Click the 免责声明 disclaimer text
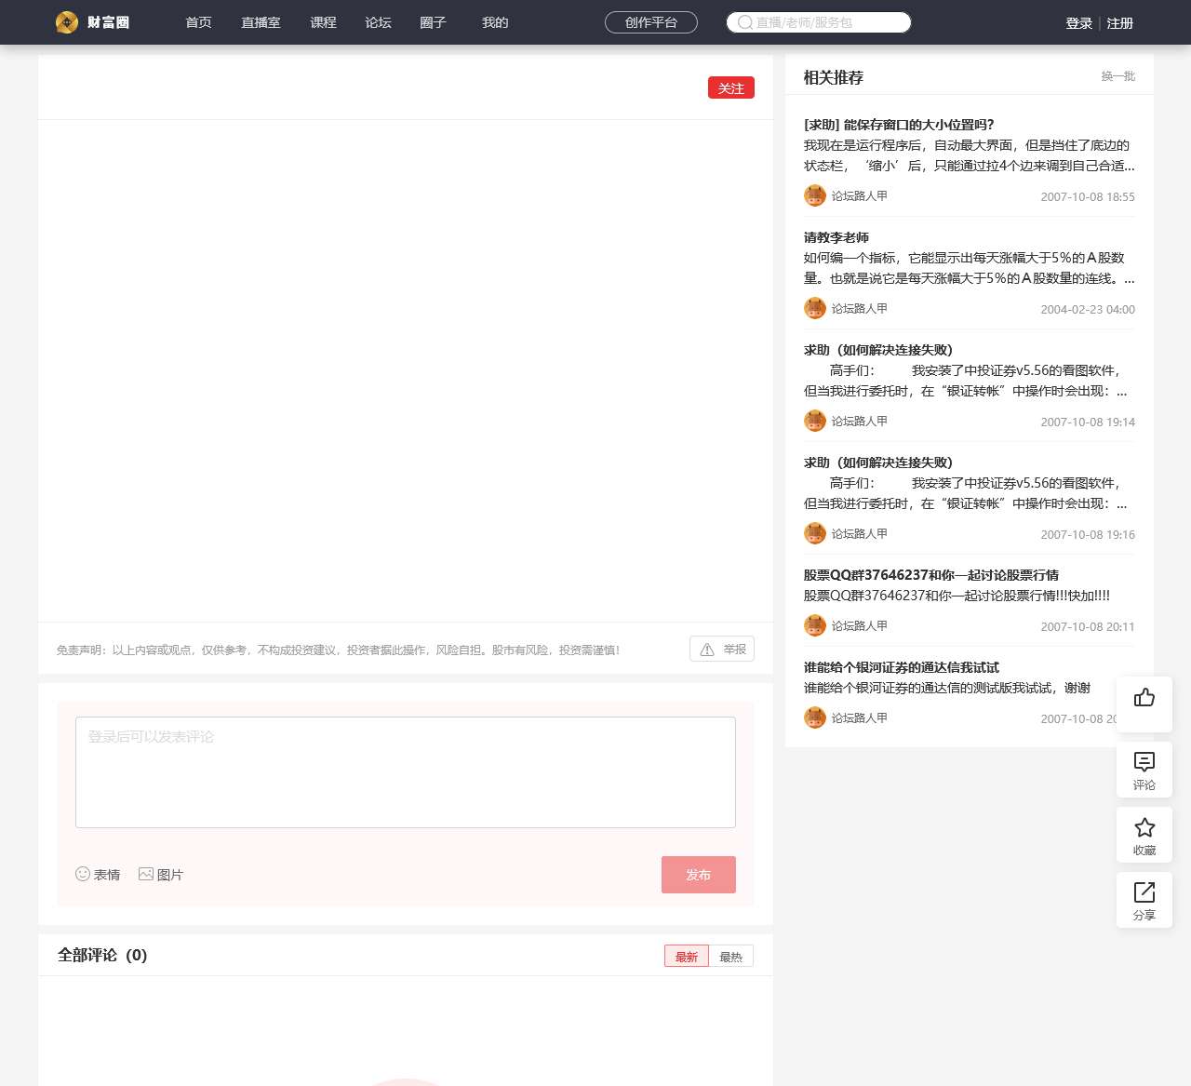The height and width of the screenshot is (1086, 1191). pos(338,650)
